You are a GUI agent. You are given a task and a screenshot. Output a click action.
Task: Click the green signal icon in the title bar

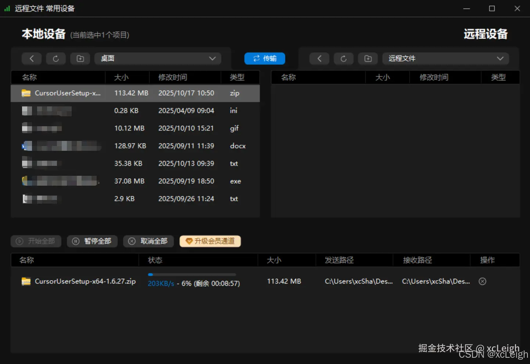click(x=7, y=8)
